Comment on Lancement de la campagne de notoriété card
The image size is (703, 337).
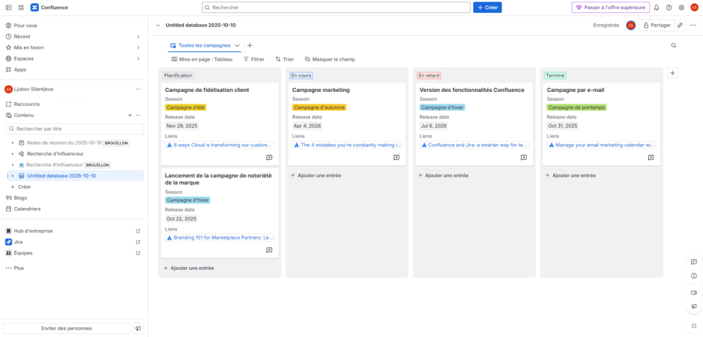(269, 250)
